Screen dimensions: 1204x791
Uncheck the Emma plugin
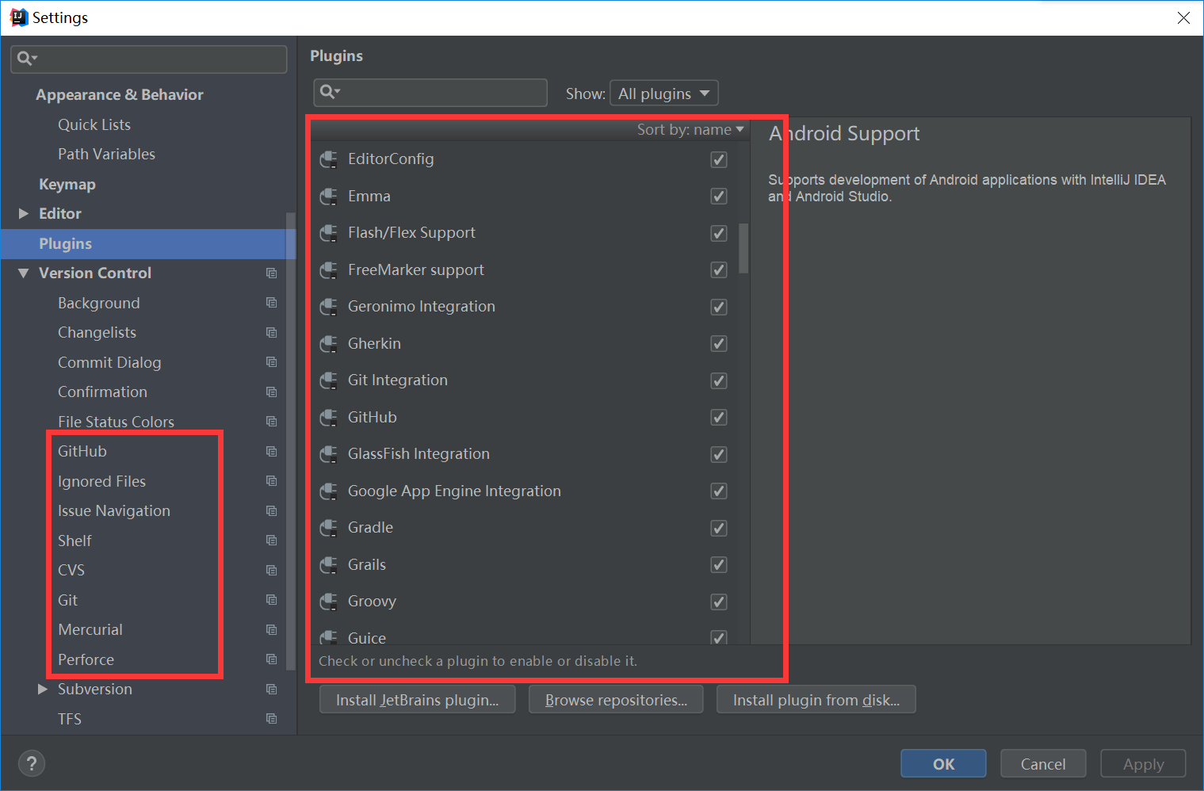click(719, 197)
